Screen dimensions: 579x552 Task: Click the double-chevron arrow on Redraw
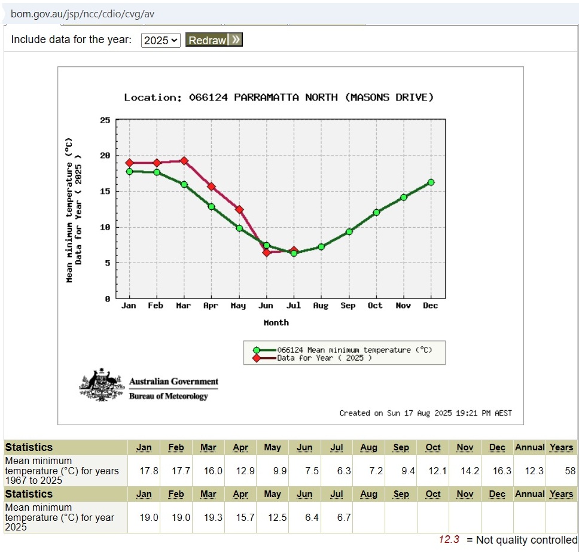(236, 40)
